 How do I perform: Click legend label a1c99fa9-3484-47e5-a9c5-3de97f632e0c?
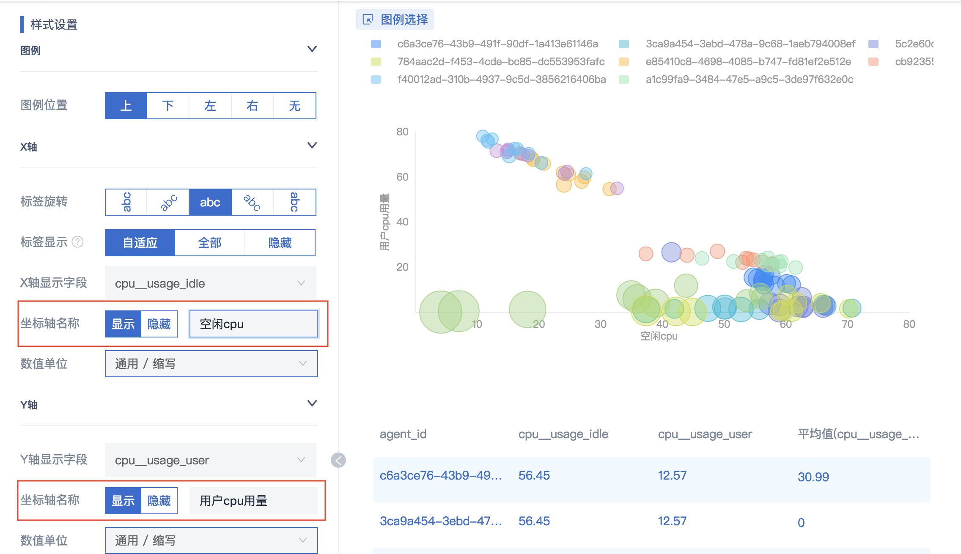tap(750, 80)
